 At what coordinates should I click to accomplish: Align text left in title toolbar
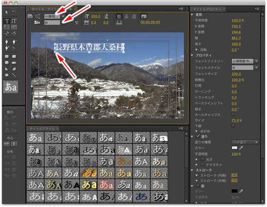click(x=119, y=17)
